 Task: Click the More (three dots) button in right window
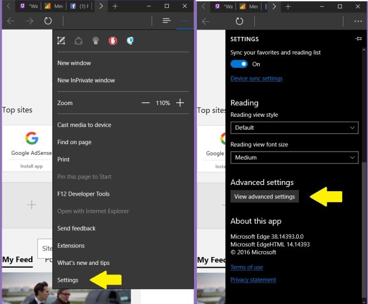point(358,21)
